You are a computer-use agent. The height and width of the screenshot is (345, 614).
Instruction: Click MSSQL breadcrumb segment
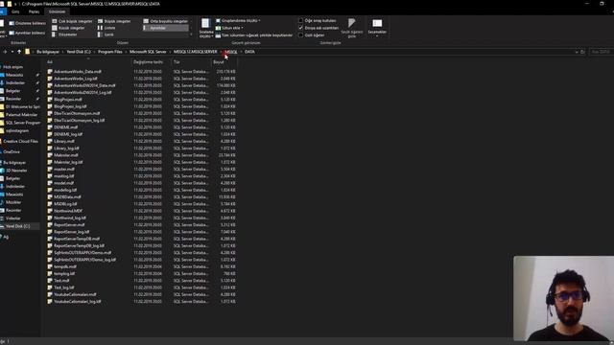(231, 52)
